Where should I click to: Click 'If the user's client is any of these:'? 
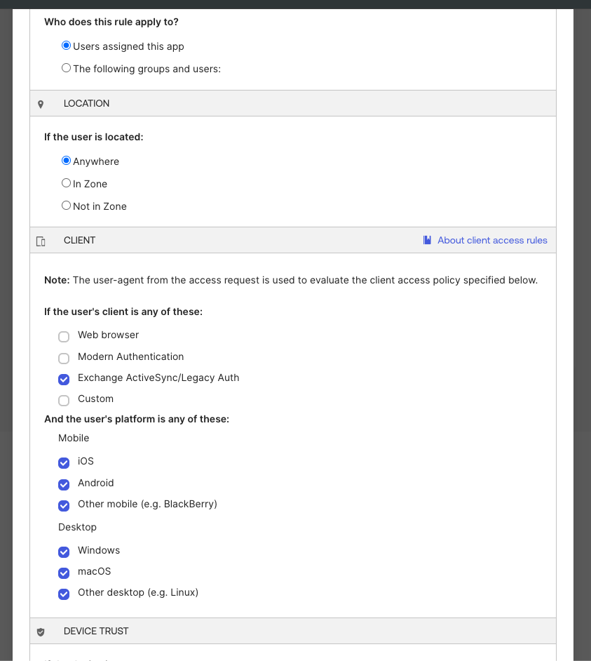(x=123, y=312)
